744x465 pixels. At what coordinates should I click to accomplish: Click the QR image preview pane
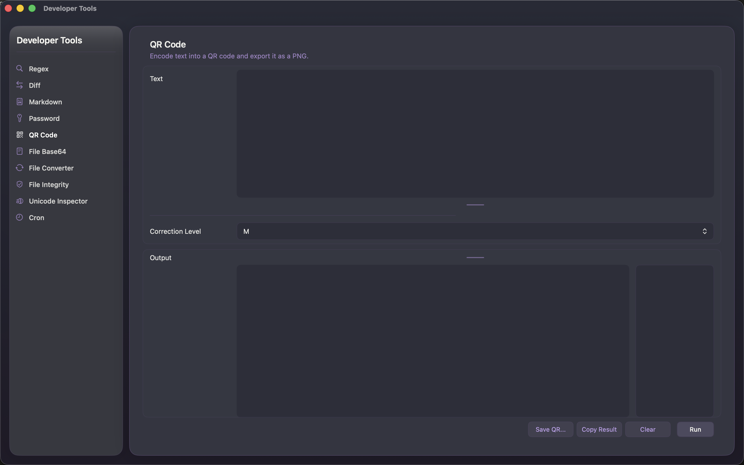point(675,341)
